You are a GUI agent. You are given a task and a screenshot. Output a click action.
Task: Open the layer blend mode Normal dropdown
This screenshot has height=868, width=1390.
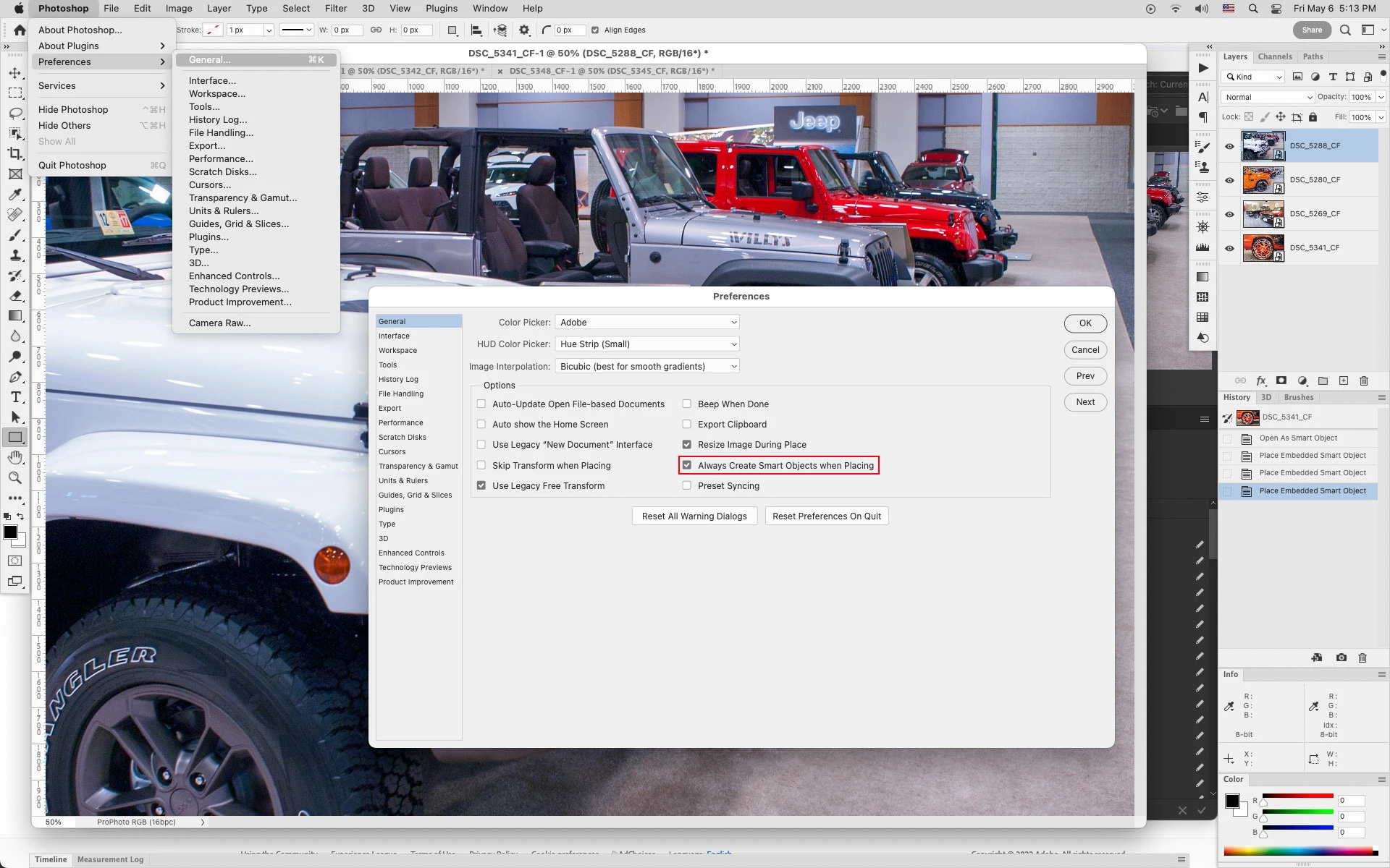pos(1267,97)
